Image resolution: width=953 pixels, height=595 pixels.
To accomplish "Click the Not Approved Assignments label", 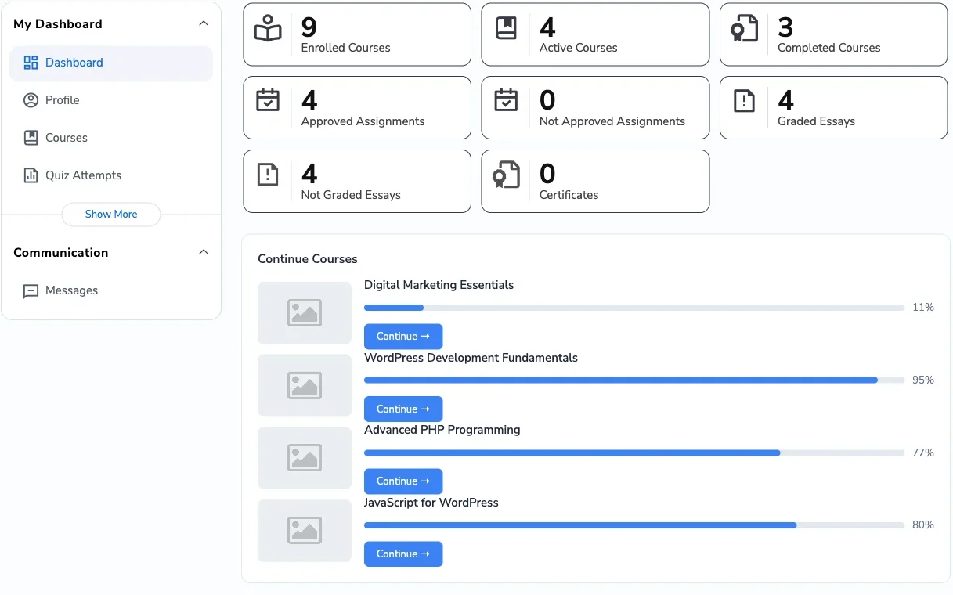I will pyautogui.click(x=612, y=121).
